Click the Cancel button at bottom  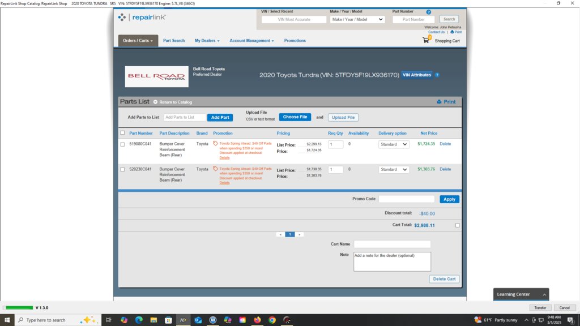[565, 307]
